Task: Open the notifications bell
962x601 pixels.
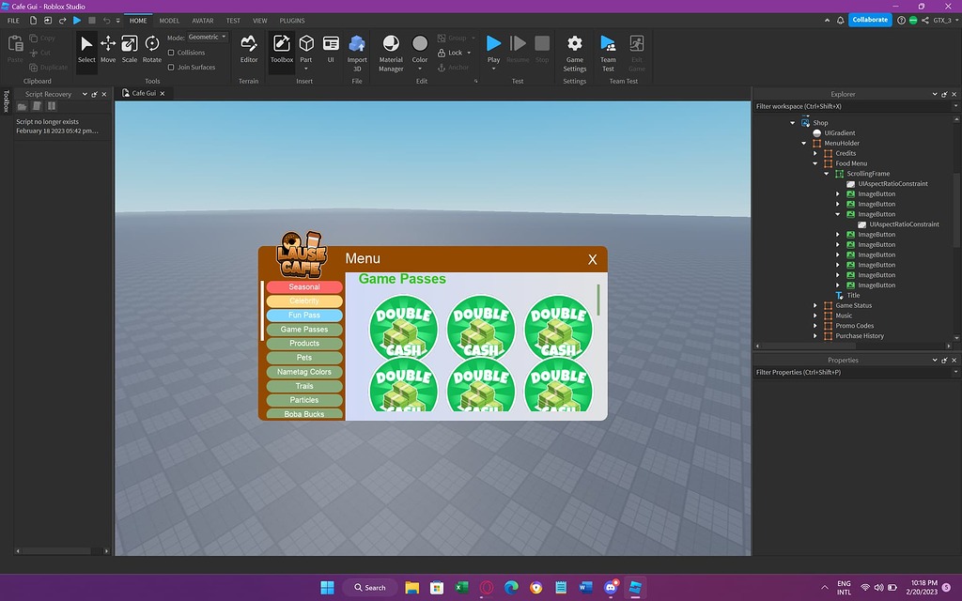Action: click(840, 21)
